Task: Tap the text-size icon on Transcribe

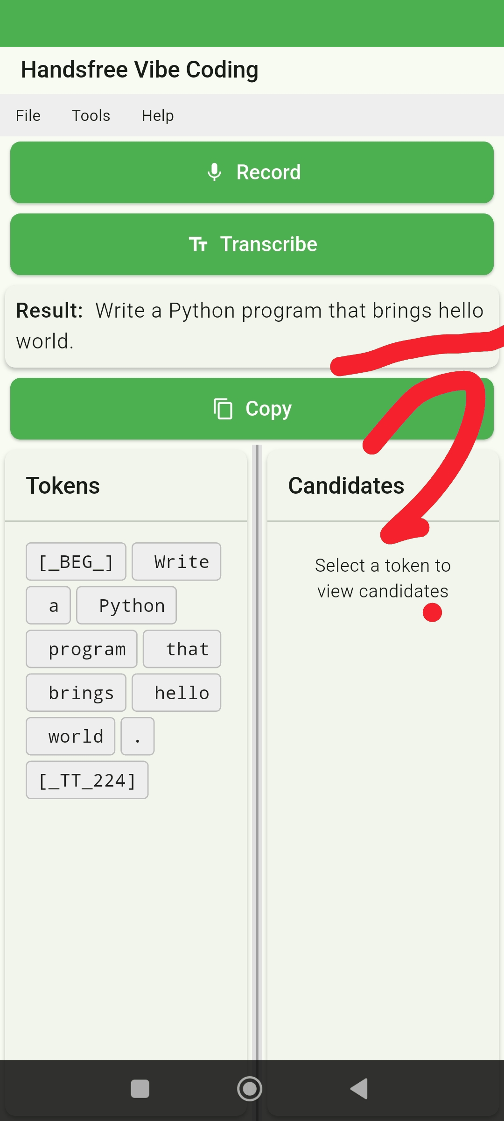Action: [198, 244]
